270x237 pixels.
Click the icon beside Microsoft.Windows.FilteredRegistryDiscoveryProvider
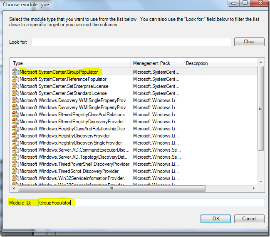15,122
